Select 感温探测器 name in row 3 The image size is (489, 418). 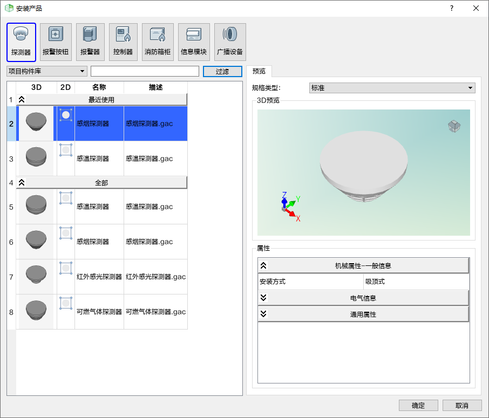99,159
